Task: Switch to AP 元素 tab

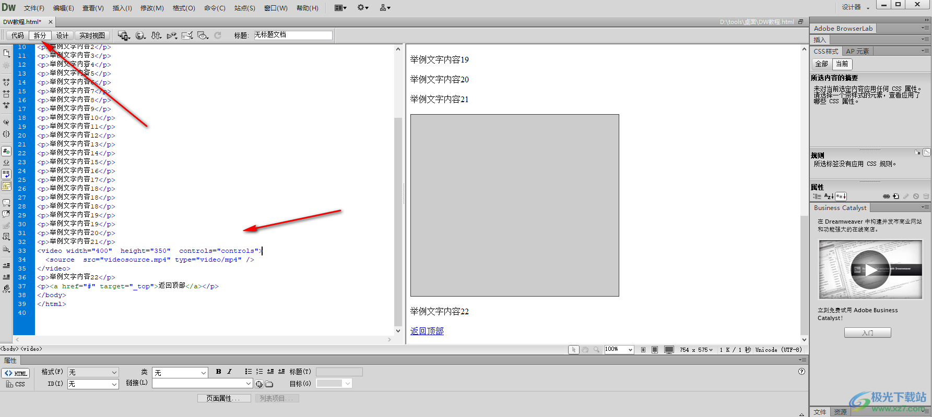Action: [857, 51]
